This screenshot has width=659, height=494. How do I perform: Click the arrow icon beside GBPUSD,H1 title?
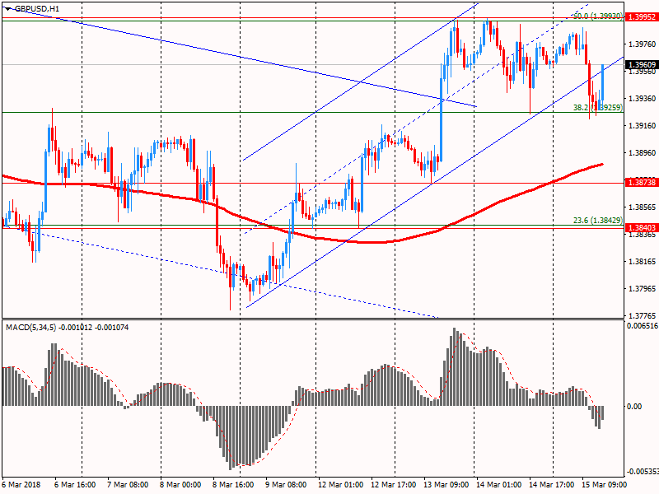coord(7,8)
